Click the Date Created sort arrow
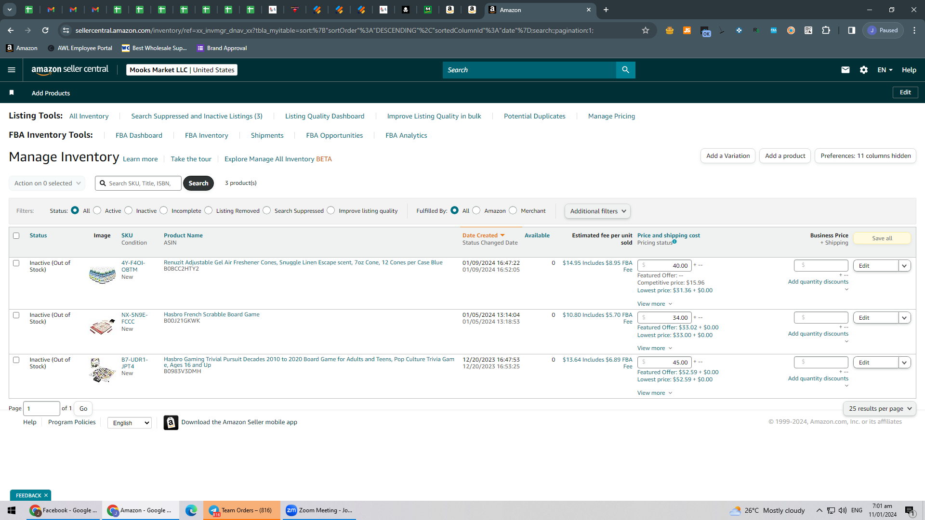Screen dimensions: 925x520 click(502, 235)
